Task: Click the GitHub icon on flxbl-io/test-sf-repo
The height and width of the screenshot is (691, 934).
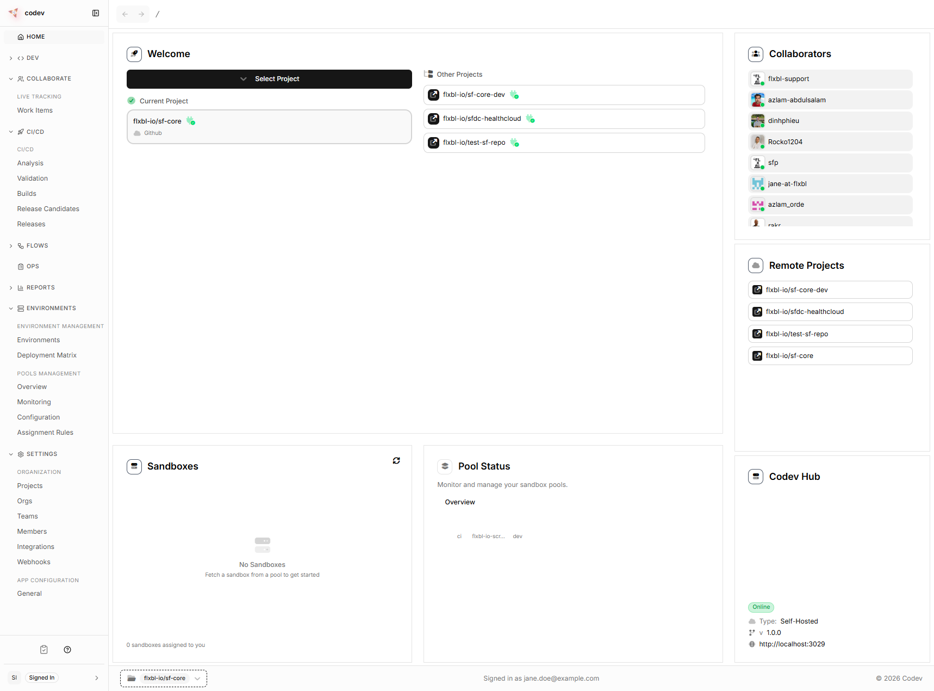Action: tap(433, 143)
